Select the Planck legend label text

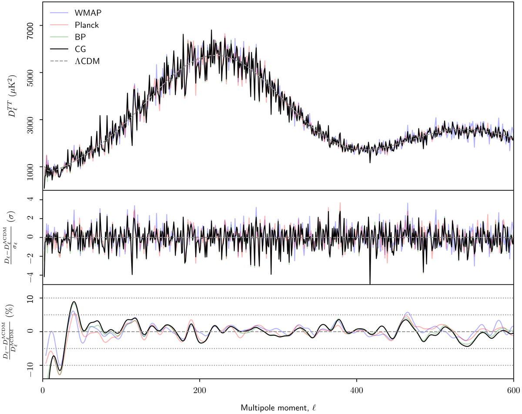point(87,25)
